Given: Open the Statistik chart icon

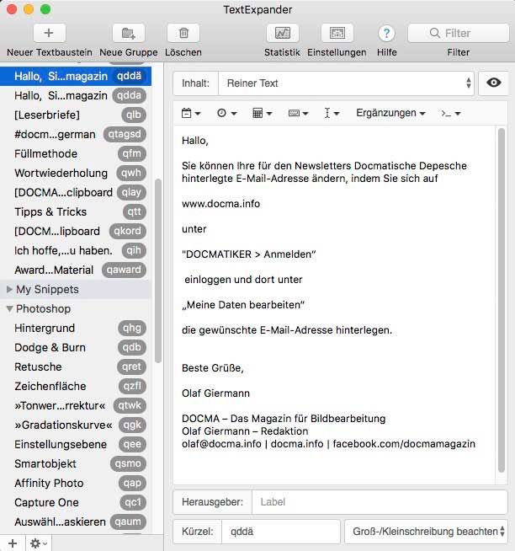Looking at the screenshot, I should 282,33.
